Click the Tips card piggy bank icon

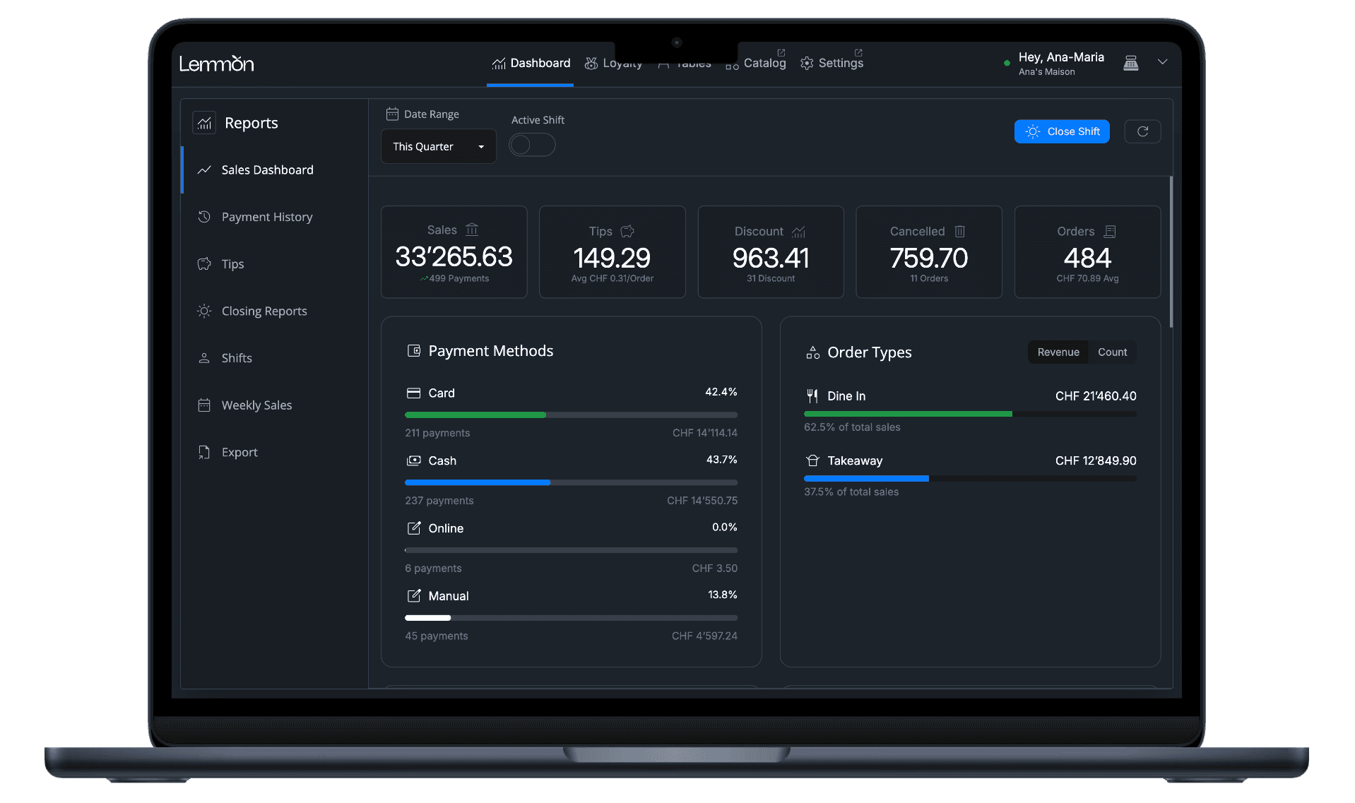pos(627,232)
